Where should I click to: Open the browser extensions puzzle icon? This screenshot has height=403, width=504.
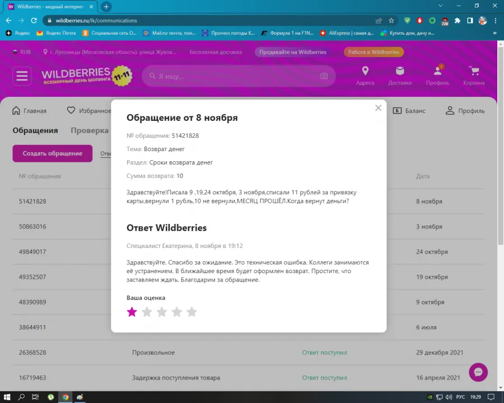[x=458, y=21]
